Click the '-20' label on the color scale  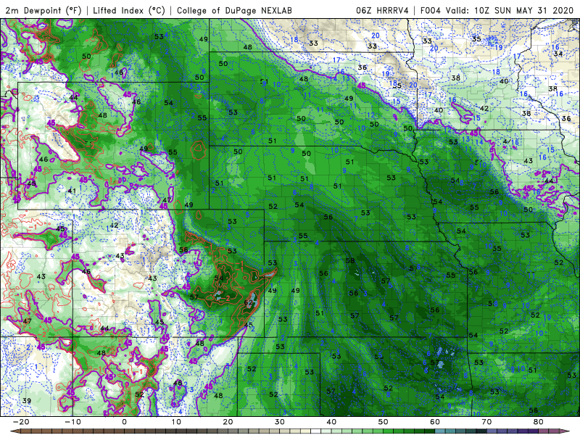(21, 422)
